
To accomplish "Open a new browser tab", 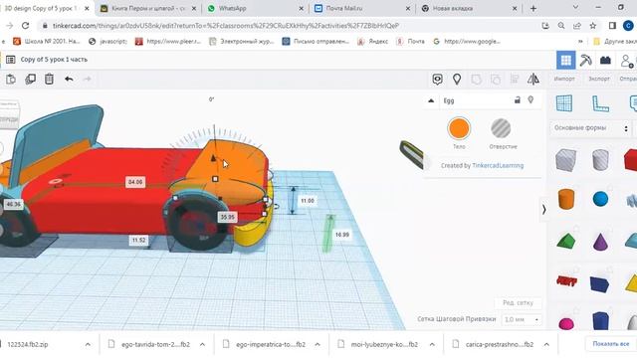I will (533, 8).
